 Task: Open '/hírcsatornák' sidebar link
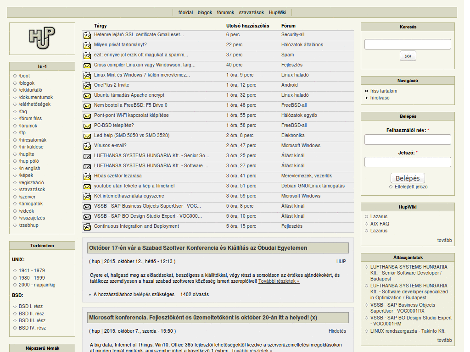[33, 140]
